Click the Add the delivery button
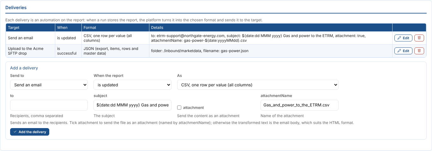Image resolution: width=432 pixels, height=151 pixels. tap(30, 132)
